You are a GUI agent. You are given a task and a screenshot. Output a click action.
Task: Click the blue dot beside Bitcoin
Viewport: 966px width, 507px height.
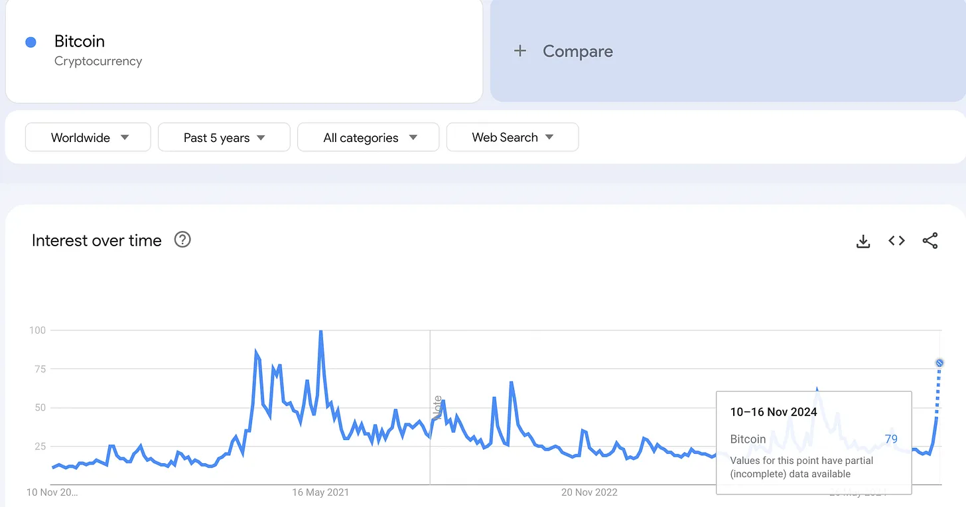click(x=31, y=42)
